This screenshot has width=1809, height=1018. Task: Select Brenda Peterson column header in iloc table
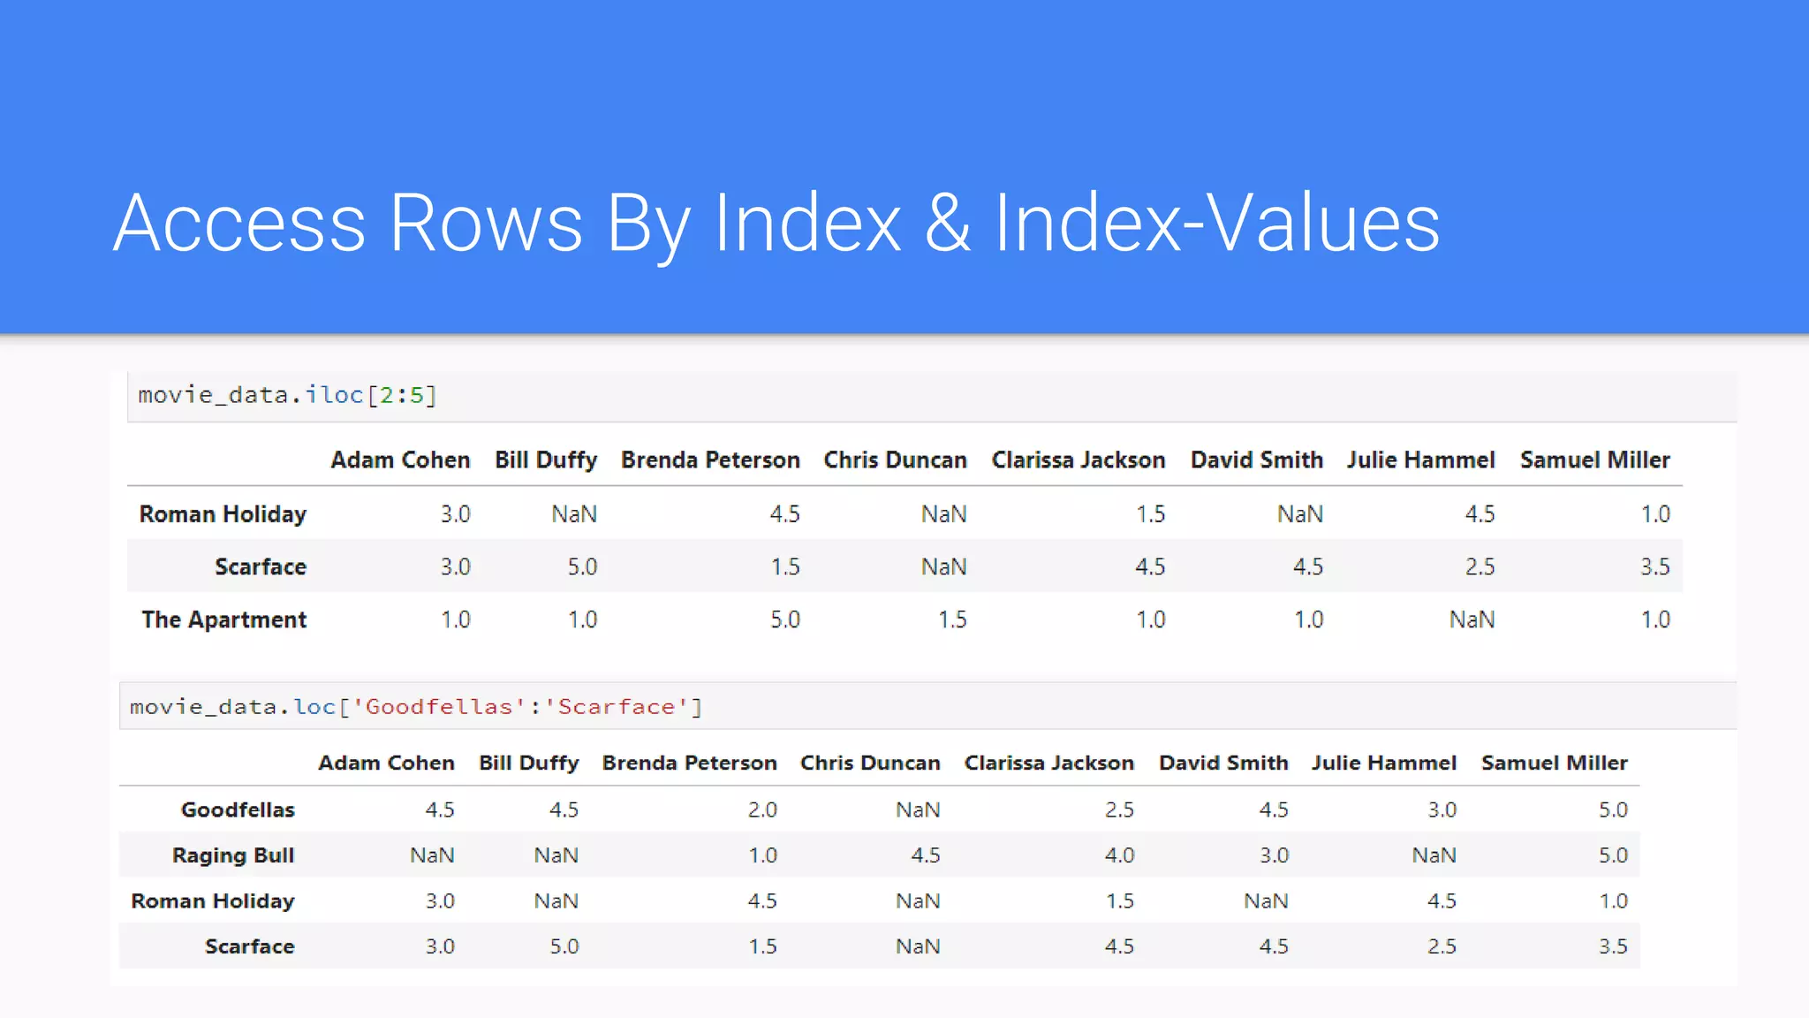[710, 460]
